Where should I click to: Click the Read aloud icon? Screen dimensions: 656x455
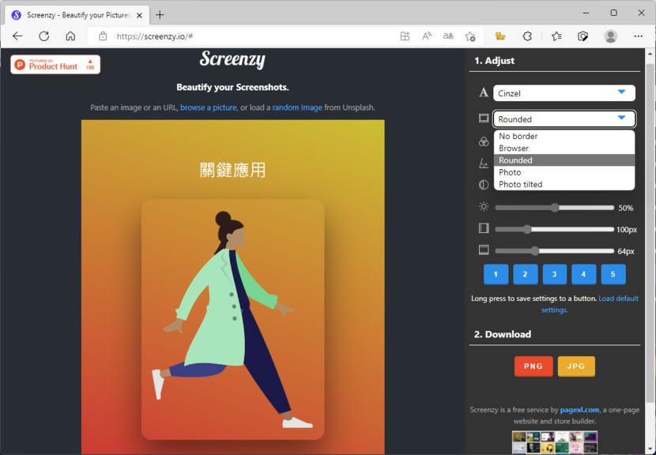(x=426, y=36)
